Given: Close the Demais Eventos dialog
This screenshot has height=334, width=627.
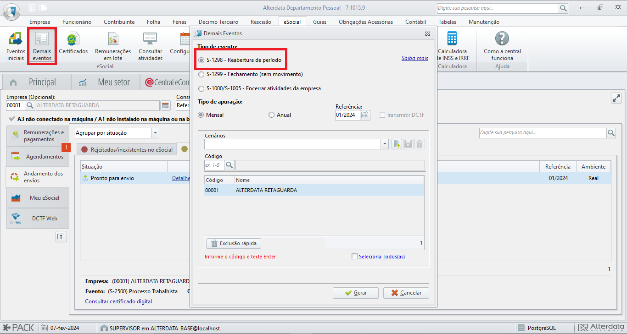Looking at the screenshot, I should click(x=427, y=33).
